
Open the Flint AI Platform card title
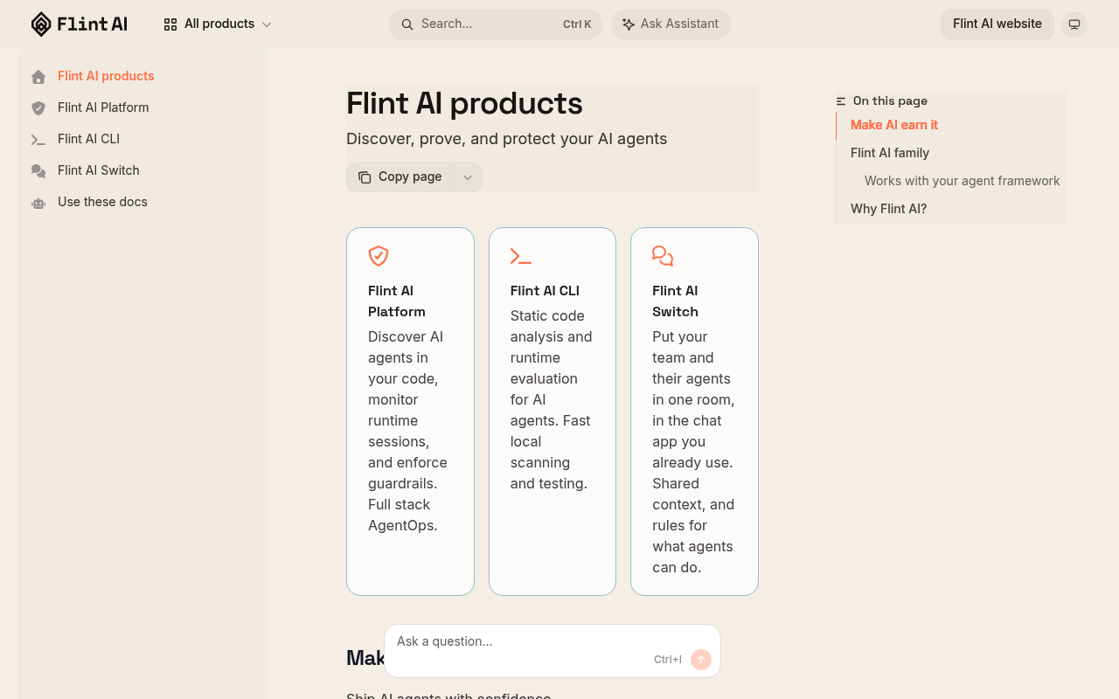click(397, 301)
